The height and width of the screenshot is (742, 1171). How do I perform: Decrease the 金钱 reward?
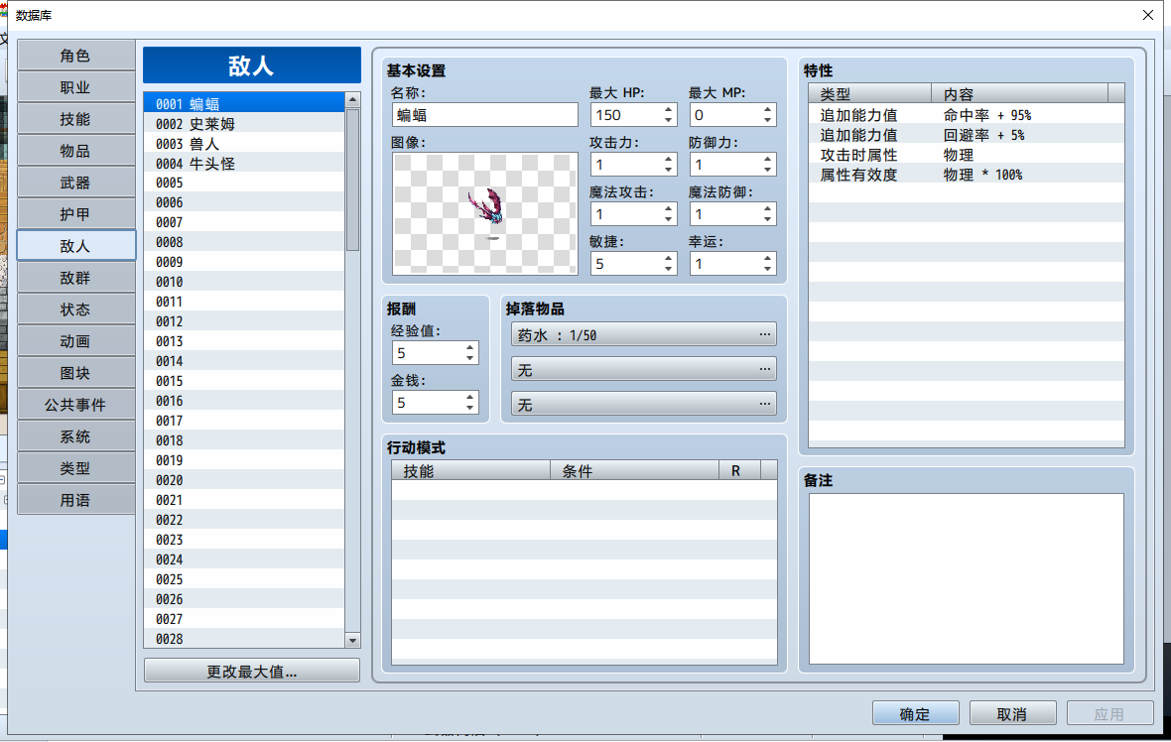469,408
